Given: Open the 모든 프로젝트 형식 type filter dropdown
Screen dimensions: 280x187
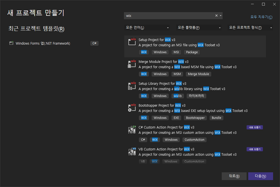Looking at the screenshot, I should (250, 28).
